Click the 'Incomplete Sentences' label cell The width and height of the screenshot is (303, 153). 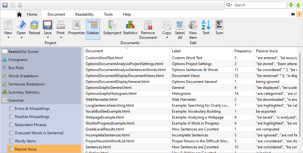201,135
